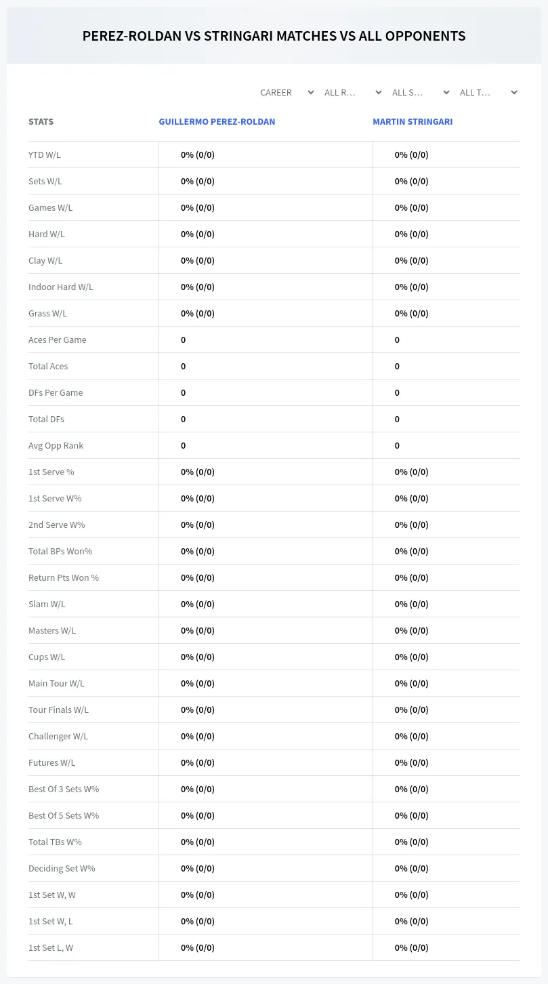Image resolution: width=548 pixels, height=984 pixels.
Task: Click Stringari's Grass W/L value
Action: tap(412, 313)
